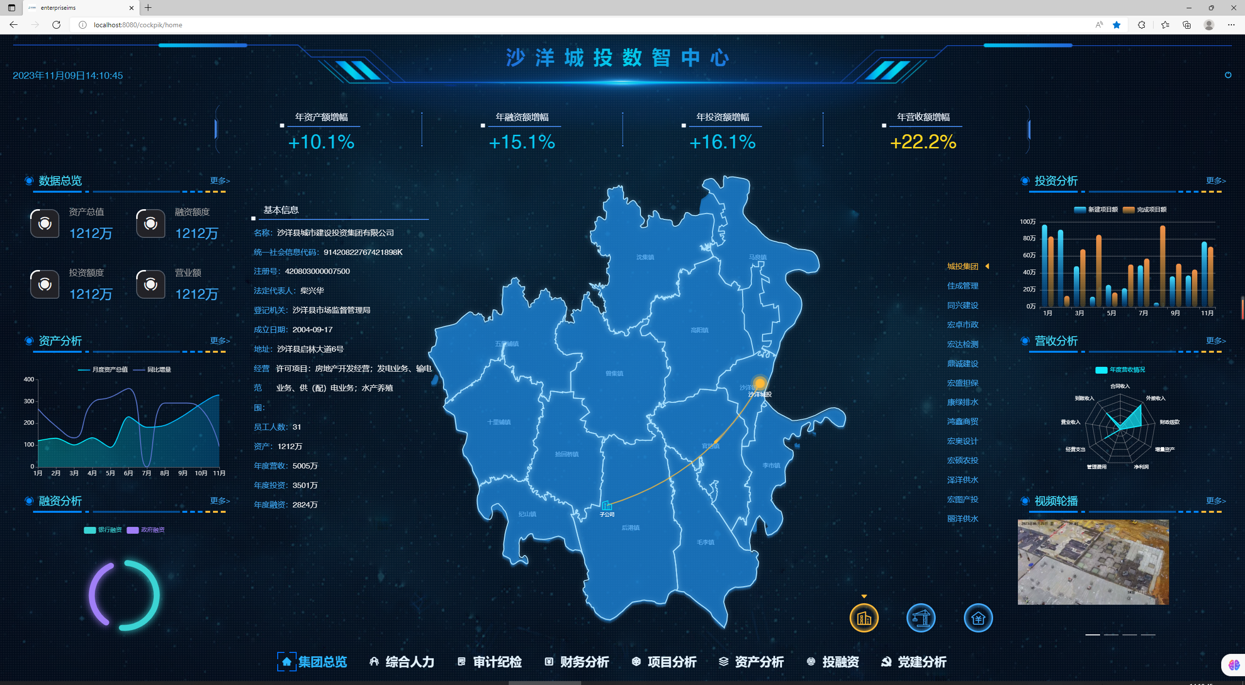1245x685 pixels.
Task: Open the browser extensions icon
Action: click(x=1141, y=25)
